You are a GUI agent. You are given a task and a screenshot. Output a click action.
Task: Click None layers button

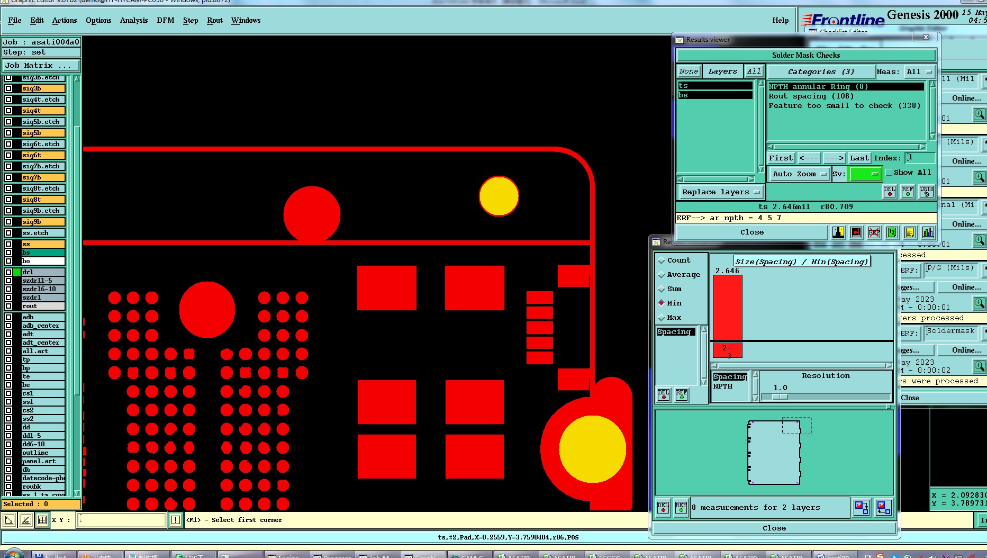(x=689, y=71)
